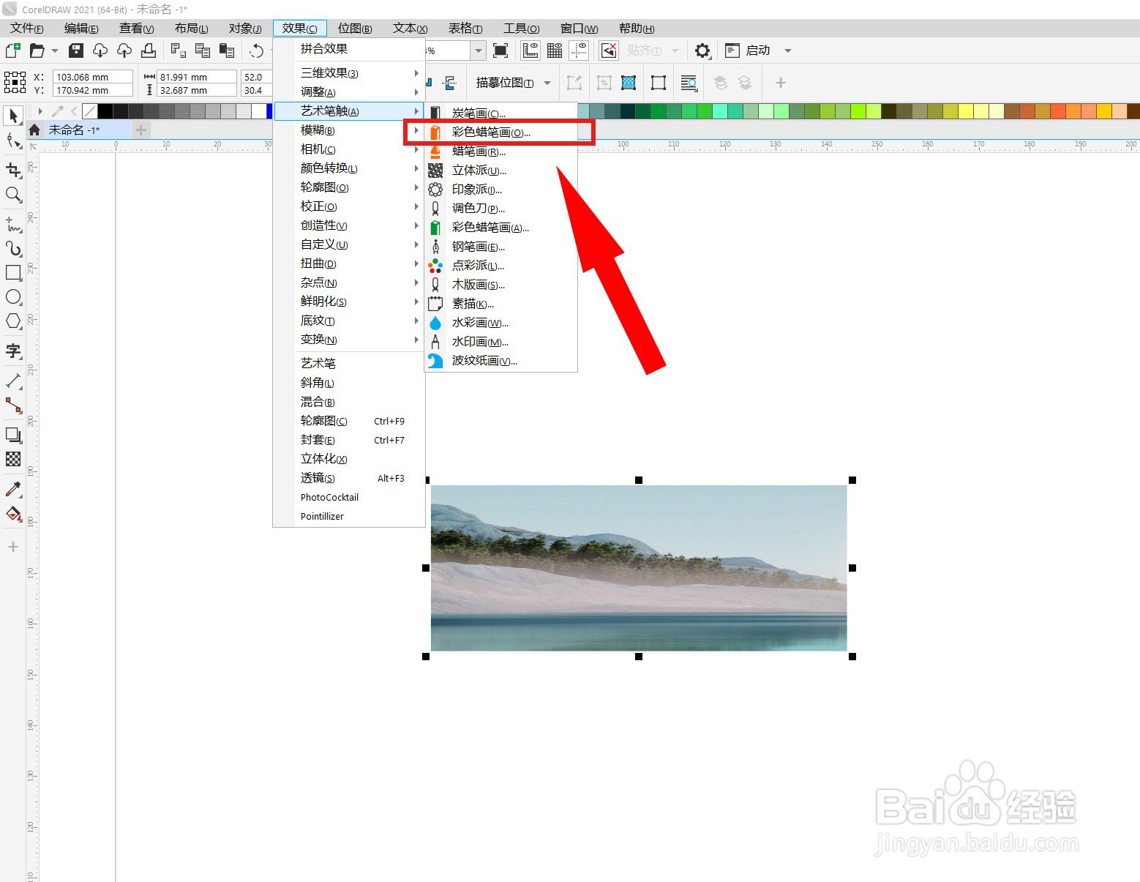Select the Rectangle tool

click(x=13, y=272)
